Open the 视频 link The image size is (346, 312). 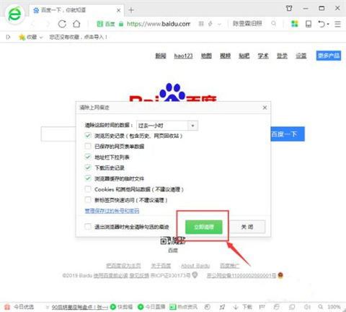(225, 56)
